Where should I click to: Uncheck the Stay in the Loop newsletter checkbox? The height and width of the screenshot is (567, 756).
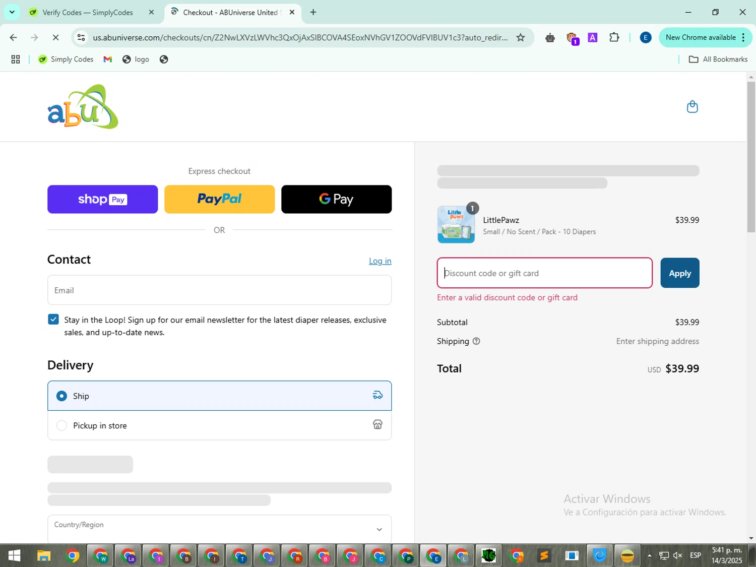click(53, 320)
